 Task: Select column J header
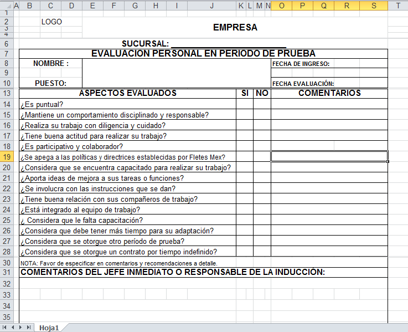[211, 6]
